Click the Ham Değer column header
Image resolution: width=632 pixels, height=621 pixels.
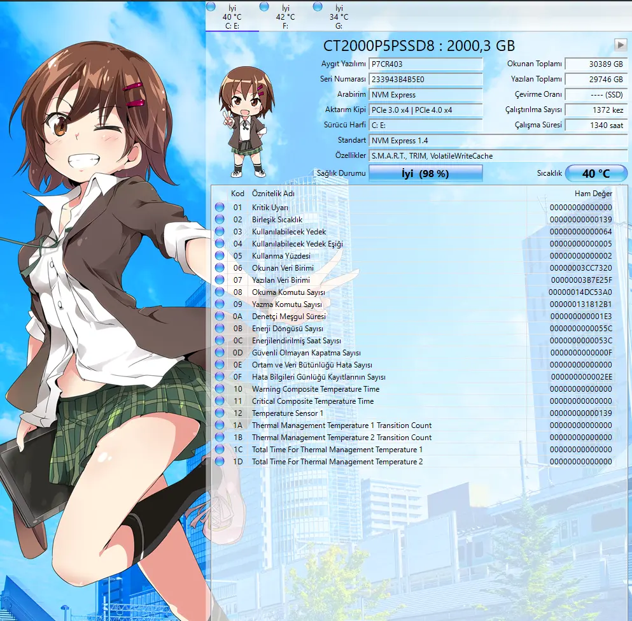pos(593,194)
